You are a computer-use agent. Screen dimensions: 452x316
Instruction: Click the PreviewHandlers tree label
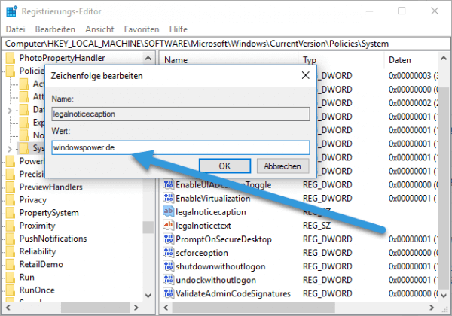[51, 187]
